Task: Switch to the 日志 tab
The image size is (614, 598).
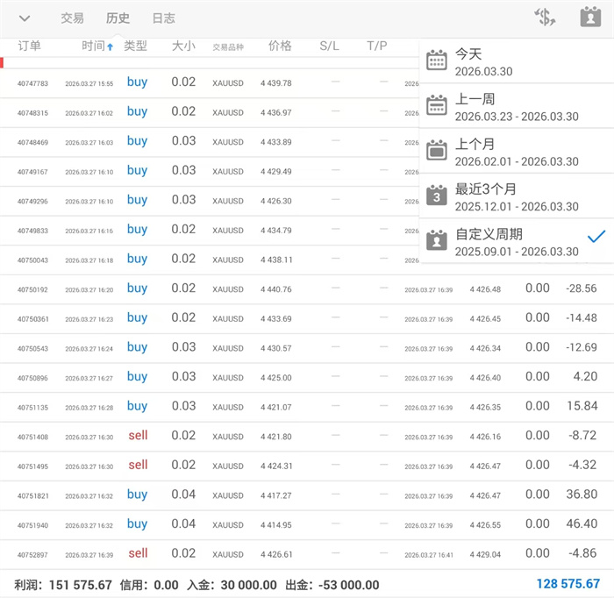Action: (163, 18)
